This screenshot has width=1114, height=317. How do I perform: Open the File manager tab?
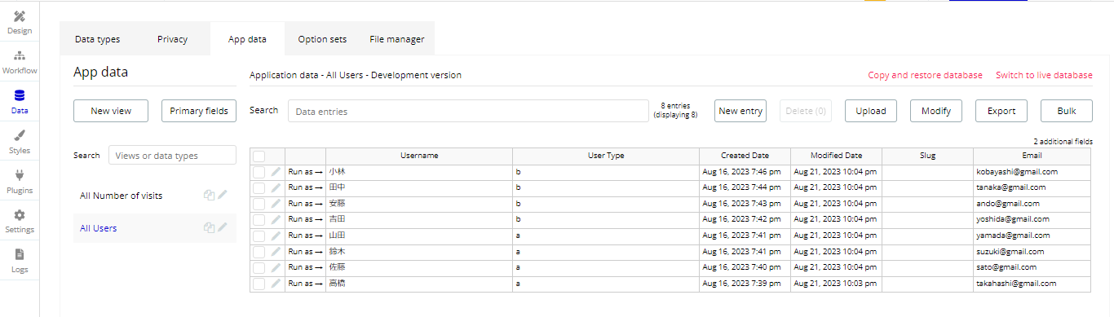[x=397, y=39]
